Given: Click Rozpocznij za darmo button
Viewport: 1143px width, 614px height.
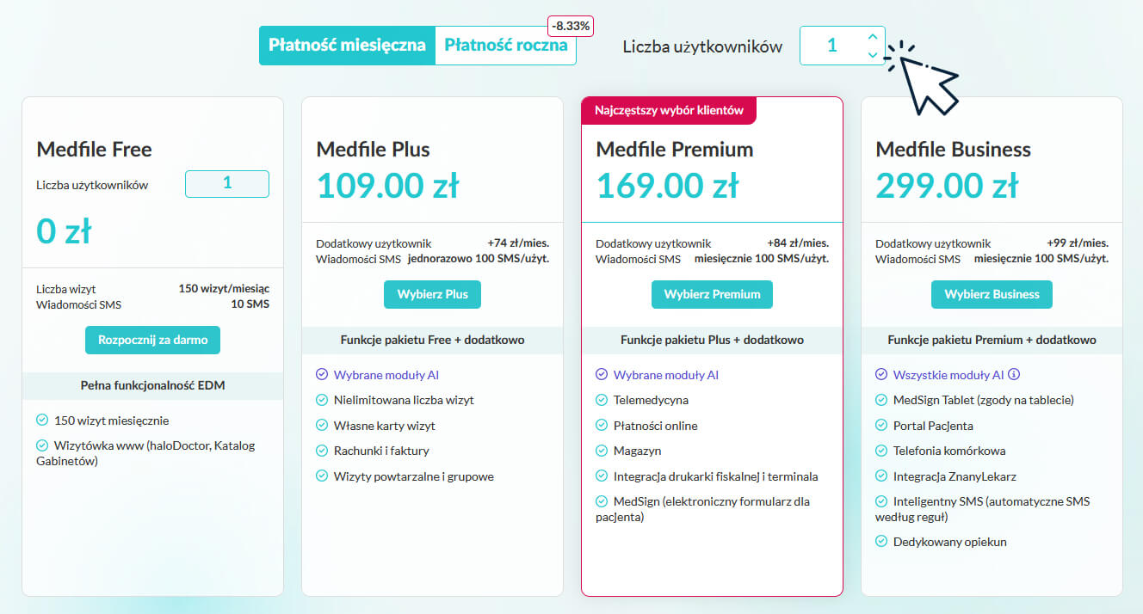Looking at the screenshot, I should click(x=152, y=340).
